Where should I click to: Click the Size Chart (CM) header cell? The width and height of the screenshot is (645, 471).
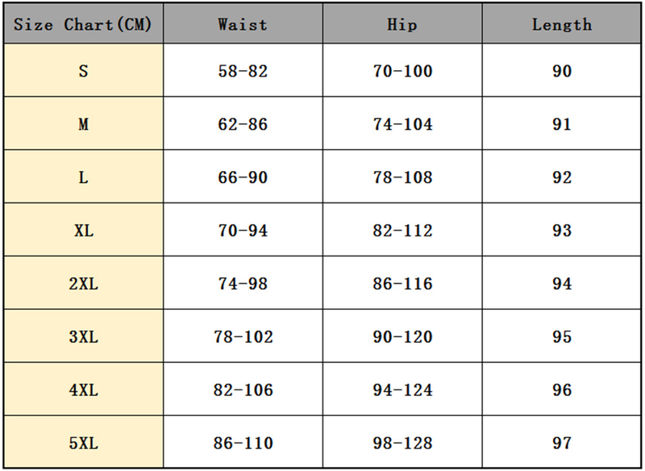[x=83, y=24]
